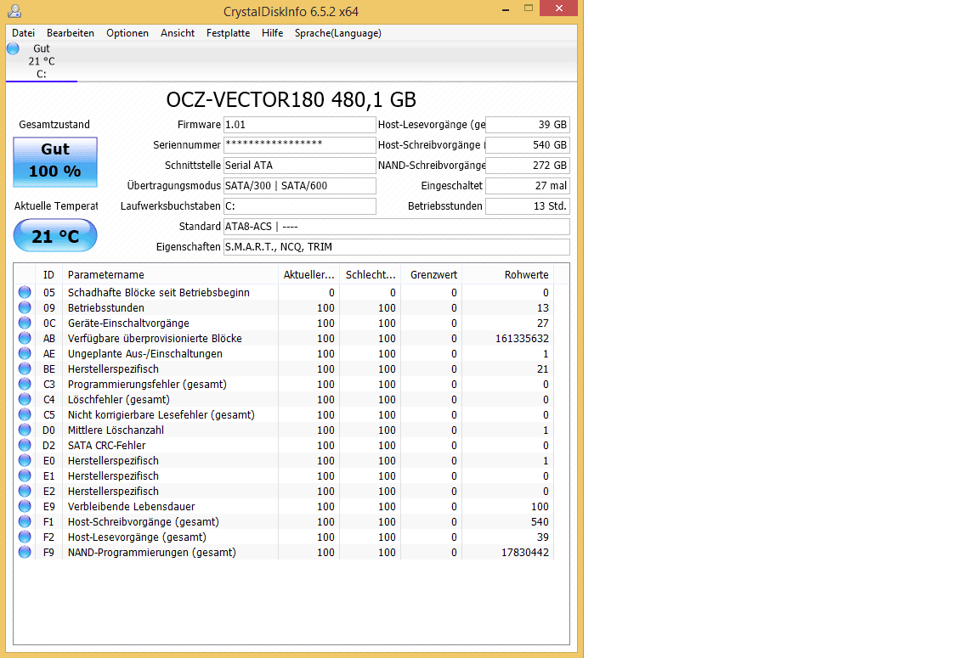
Task: Click status orb for attribute AB
Action: coord(25,338)
